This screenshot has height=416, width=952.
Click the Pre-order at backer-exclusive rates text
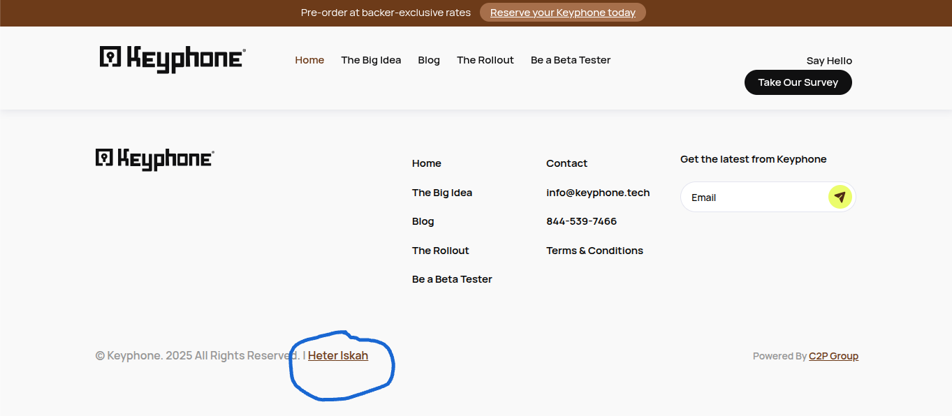[386, 13]
